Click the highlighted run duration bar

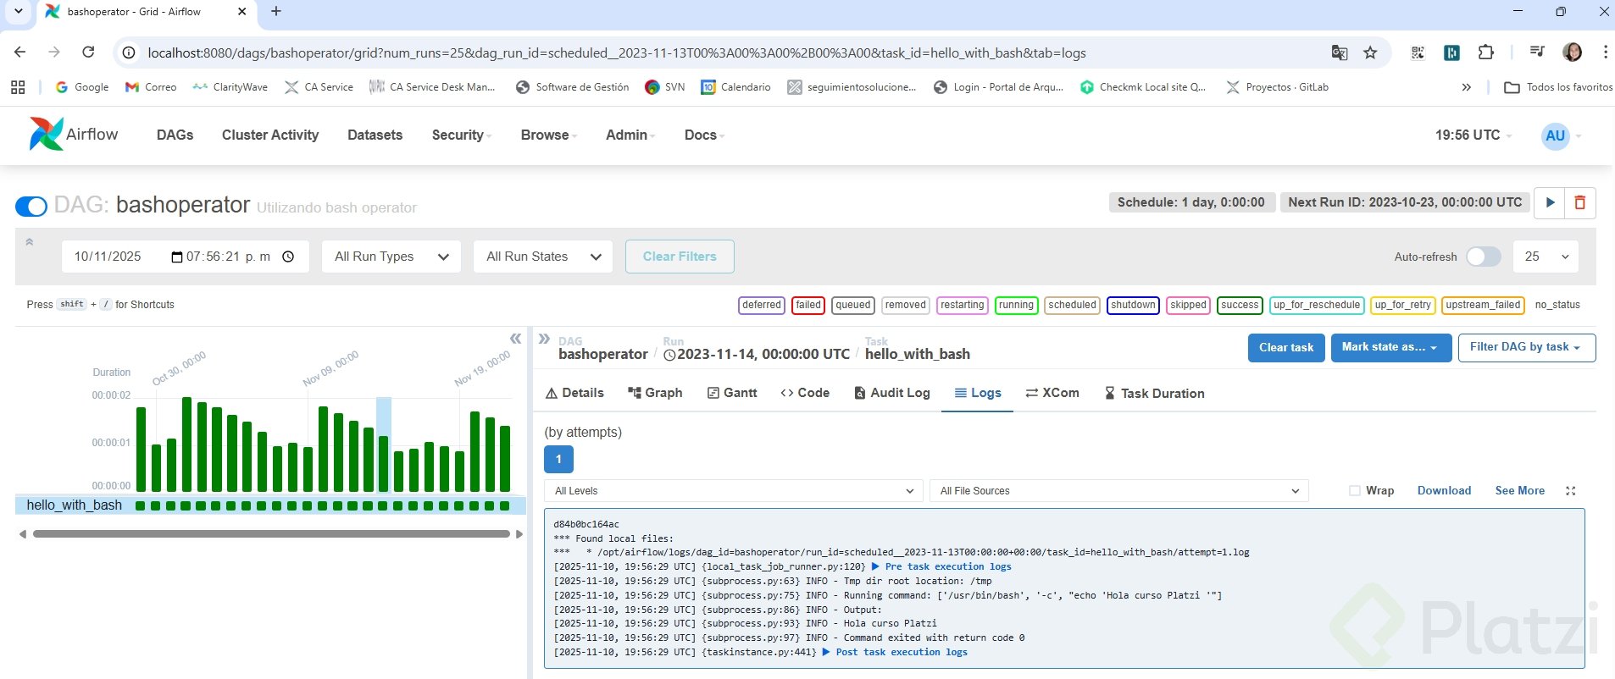pos(384,463)
